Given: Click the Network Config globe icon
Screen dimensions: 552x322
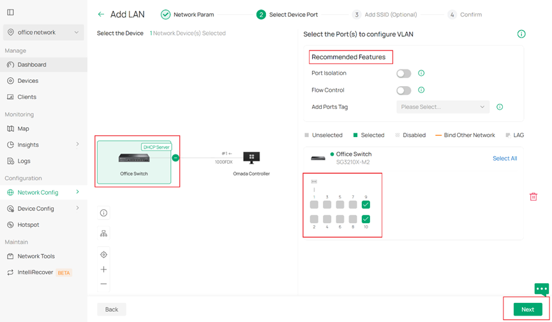Looking at the screenshot, I should (11, 193).
